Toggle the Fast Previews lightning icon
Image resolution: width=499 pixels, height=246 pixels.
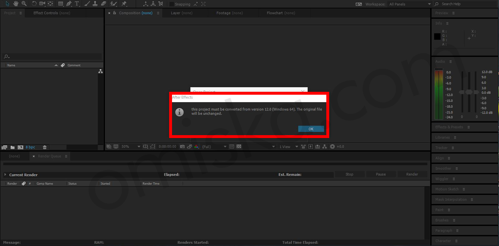pos(311,146)
